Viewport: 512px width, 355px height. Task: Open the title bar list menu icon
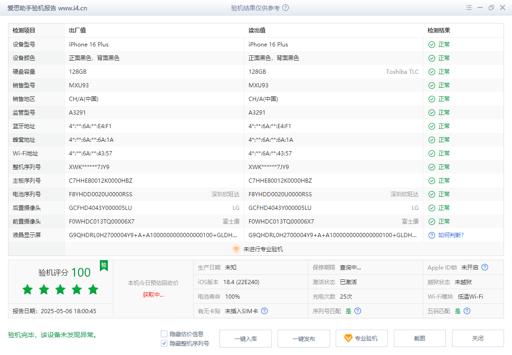[469, 8]
